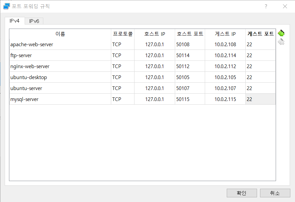Click host port 50115 cell
Image resolution: width=295 pixels, height=202 pixels.
point(190,99)
